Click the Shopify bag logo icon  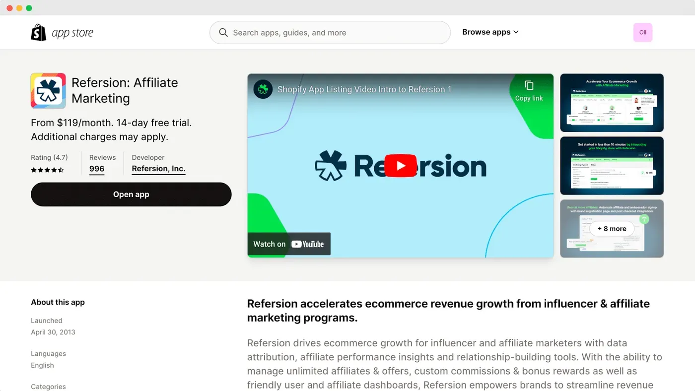[x=39, y=33]
